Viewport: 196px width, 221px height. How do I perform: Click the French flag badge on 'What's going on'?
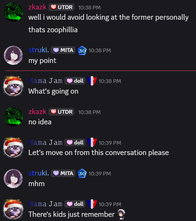92,81
